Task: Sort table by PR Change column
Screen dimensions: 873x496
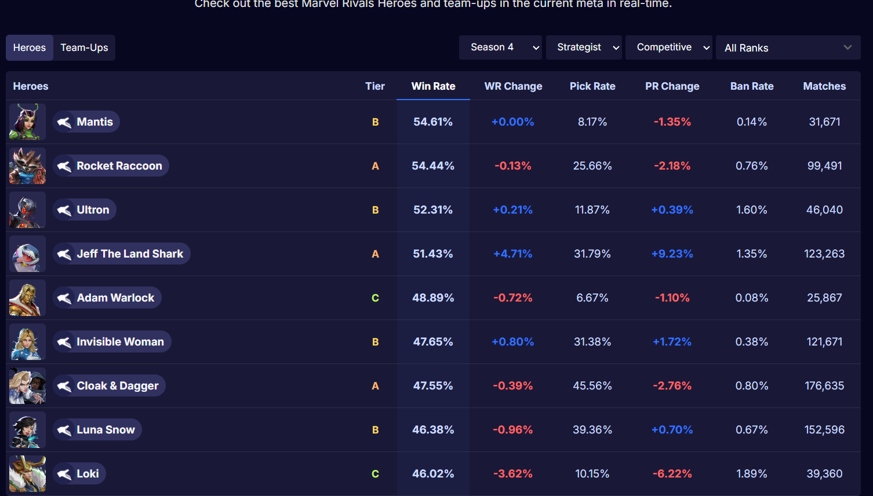Action: pos(672,86)
